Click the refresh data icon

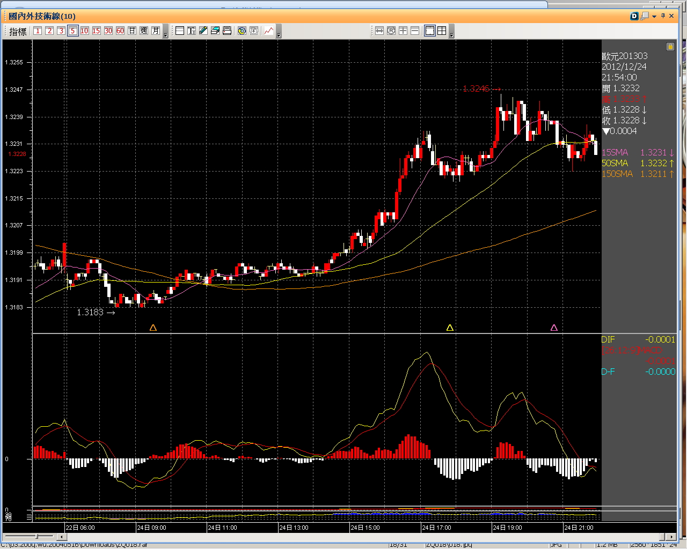(x=242, y=31)
